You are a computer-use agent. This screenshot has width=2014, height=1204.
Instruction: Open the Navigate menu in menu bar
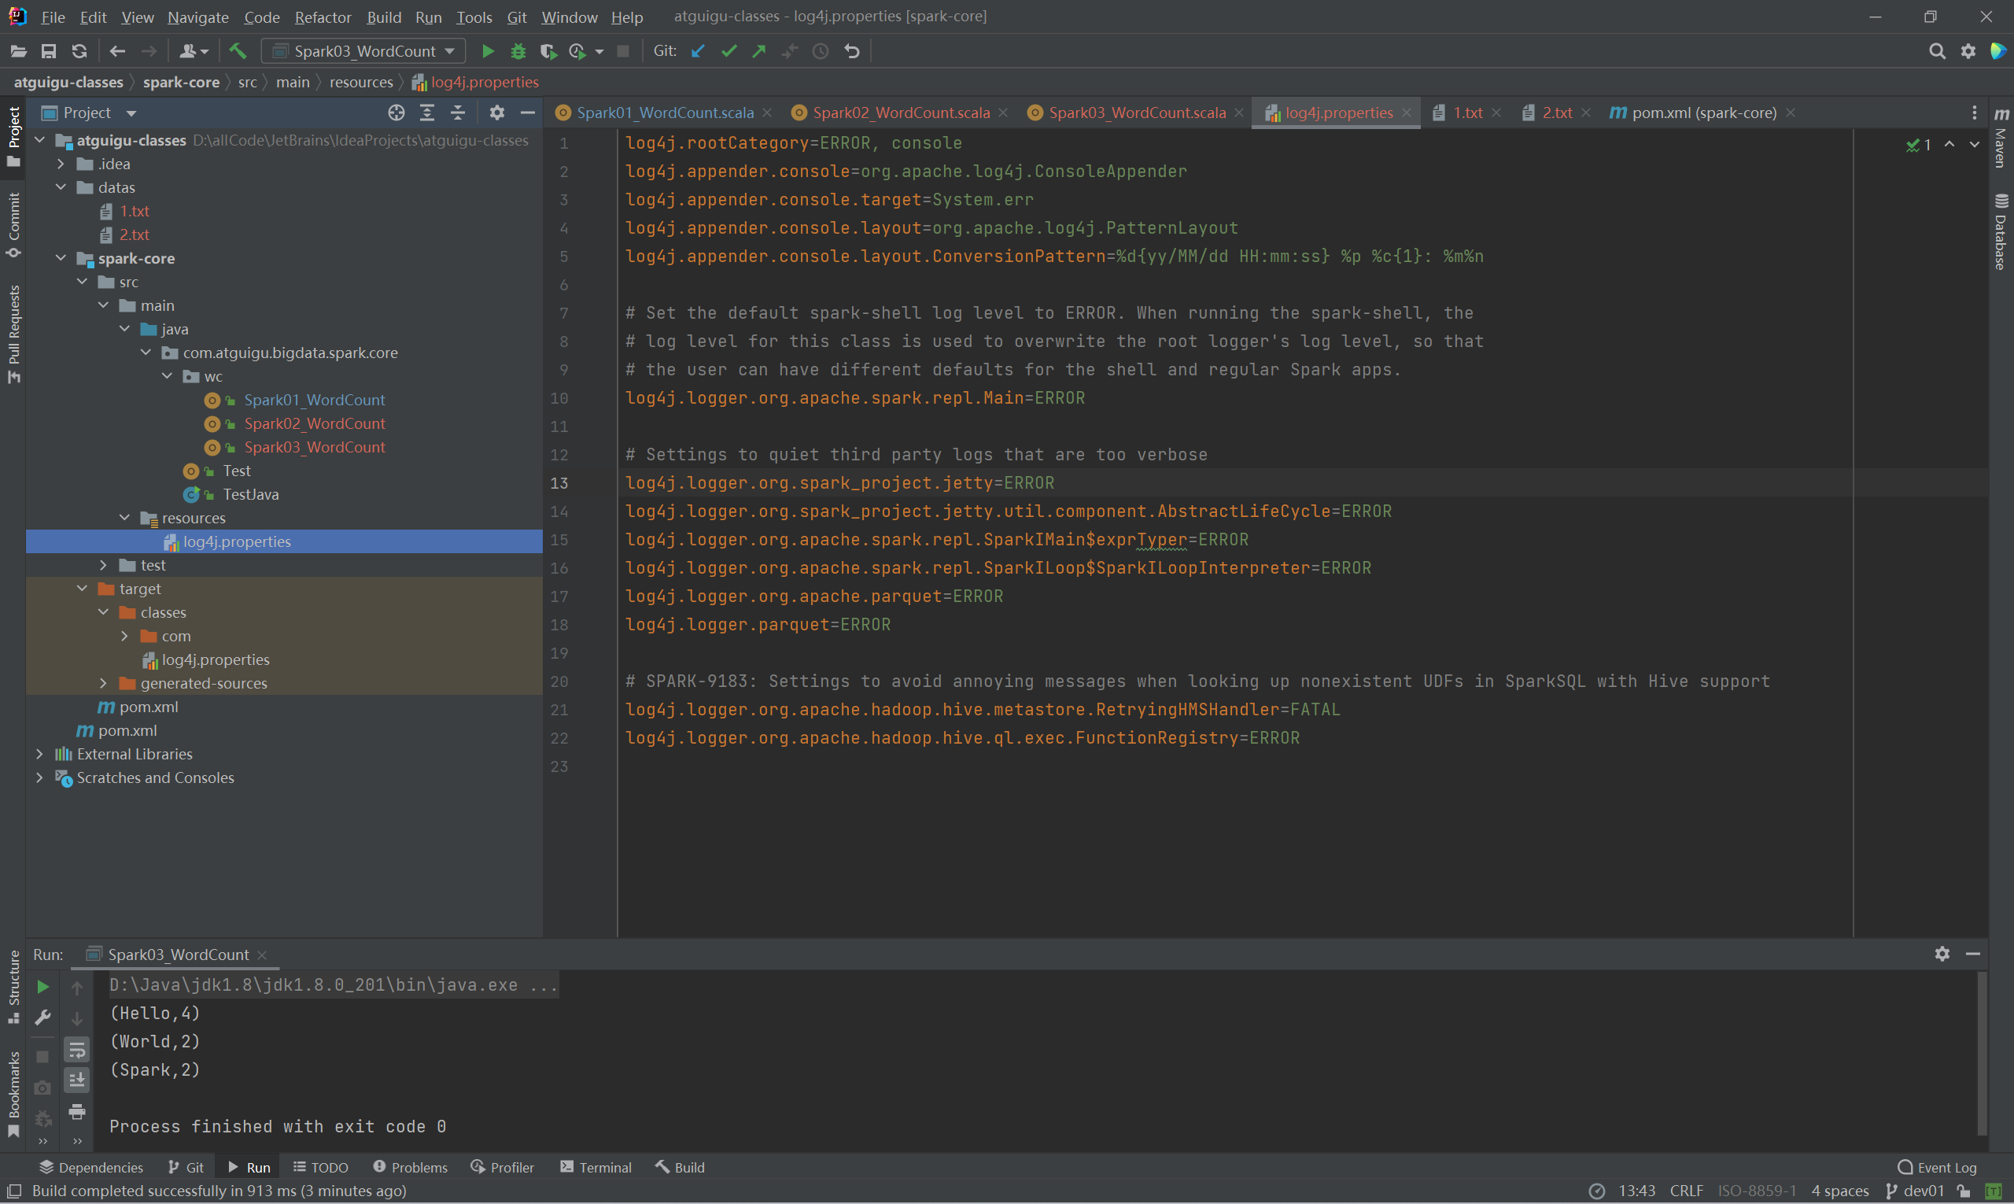click(x=196, y=16)
